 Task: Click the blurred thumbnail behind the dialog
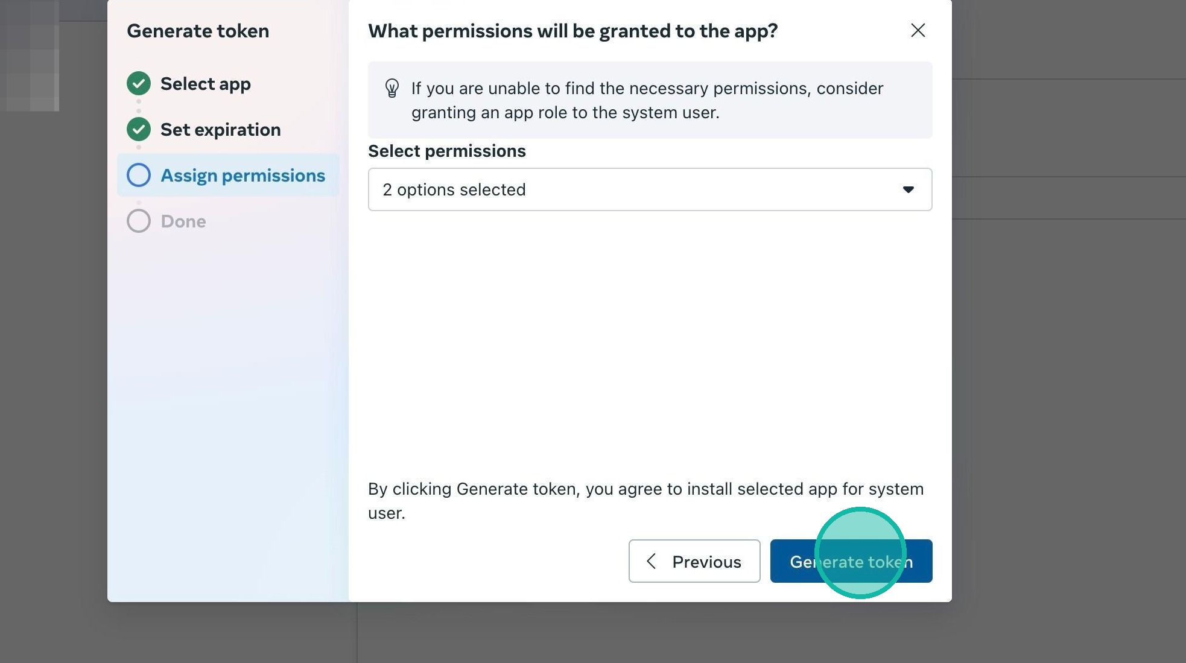pyautogui.click(x=31, y=56)
